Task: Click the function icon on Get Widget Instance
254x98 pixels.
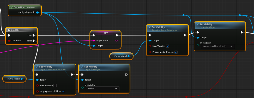Action: pos(11,8)
